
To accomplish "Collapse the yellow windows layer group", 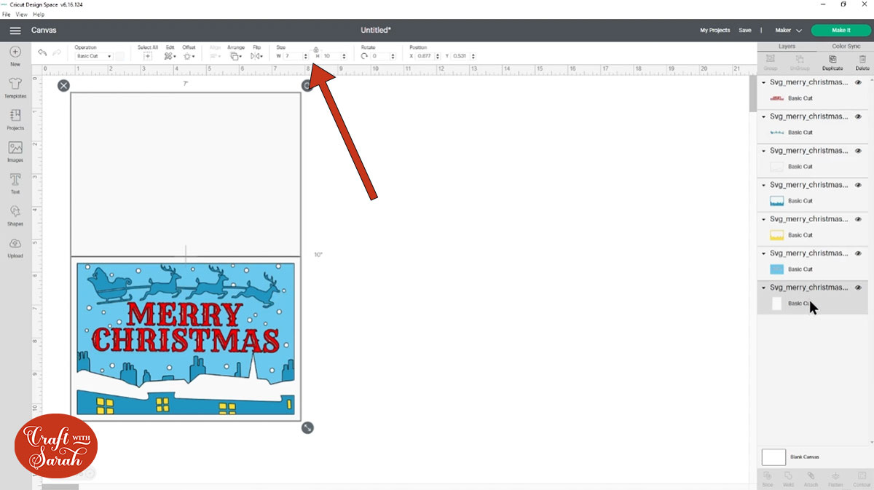I will pyautogui.click(x=764, y=219).
